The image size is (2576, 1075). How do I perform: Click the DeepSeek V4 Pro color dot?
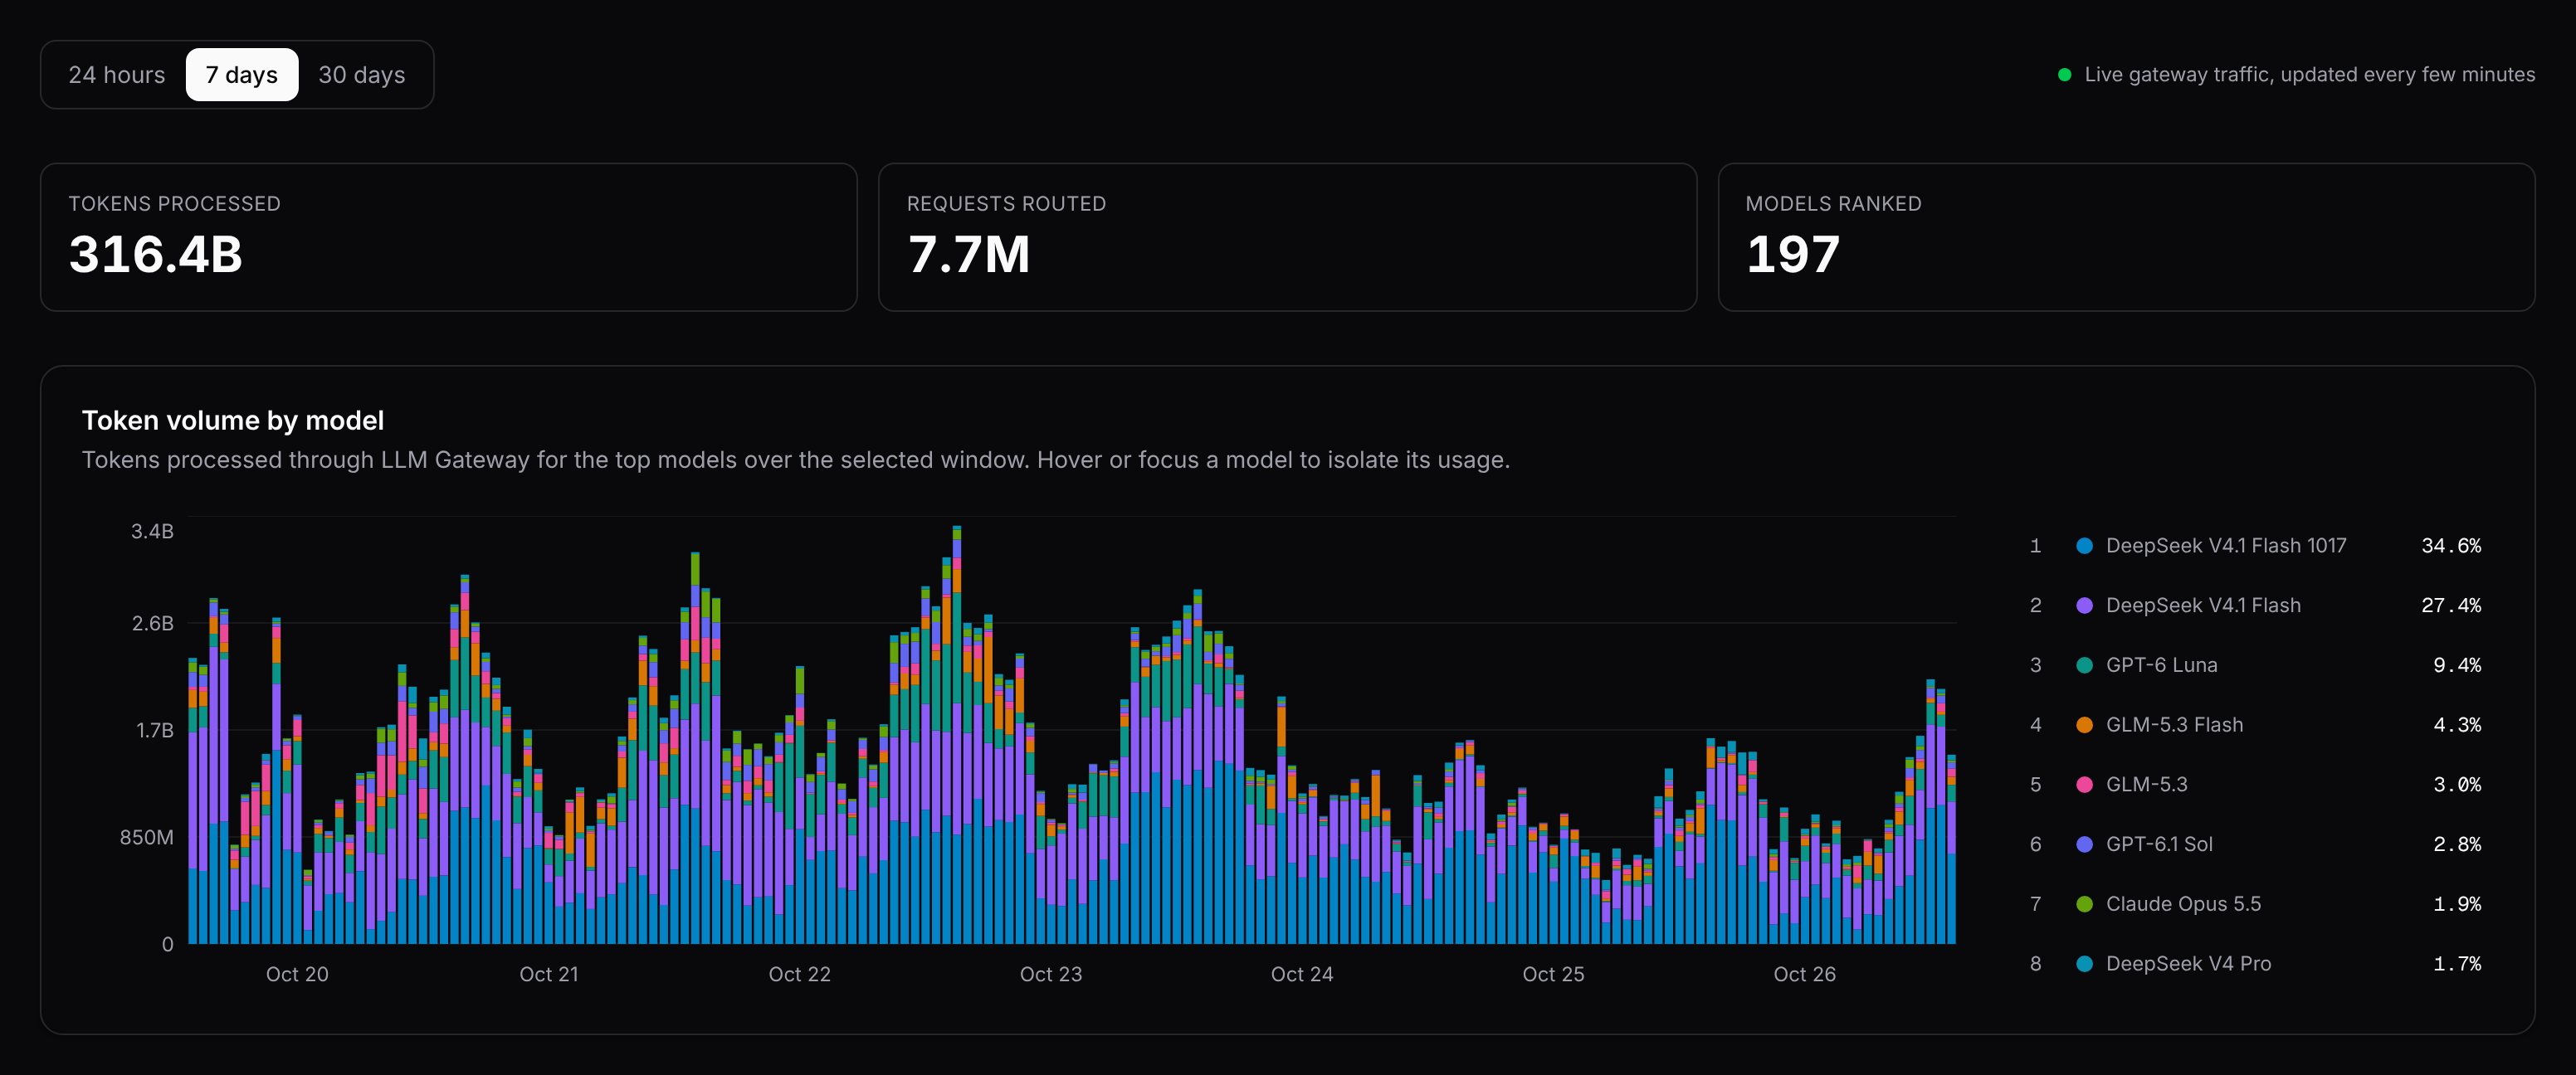(2084, 964)
